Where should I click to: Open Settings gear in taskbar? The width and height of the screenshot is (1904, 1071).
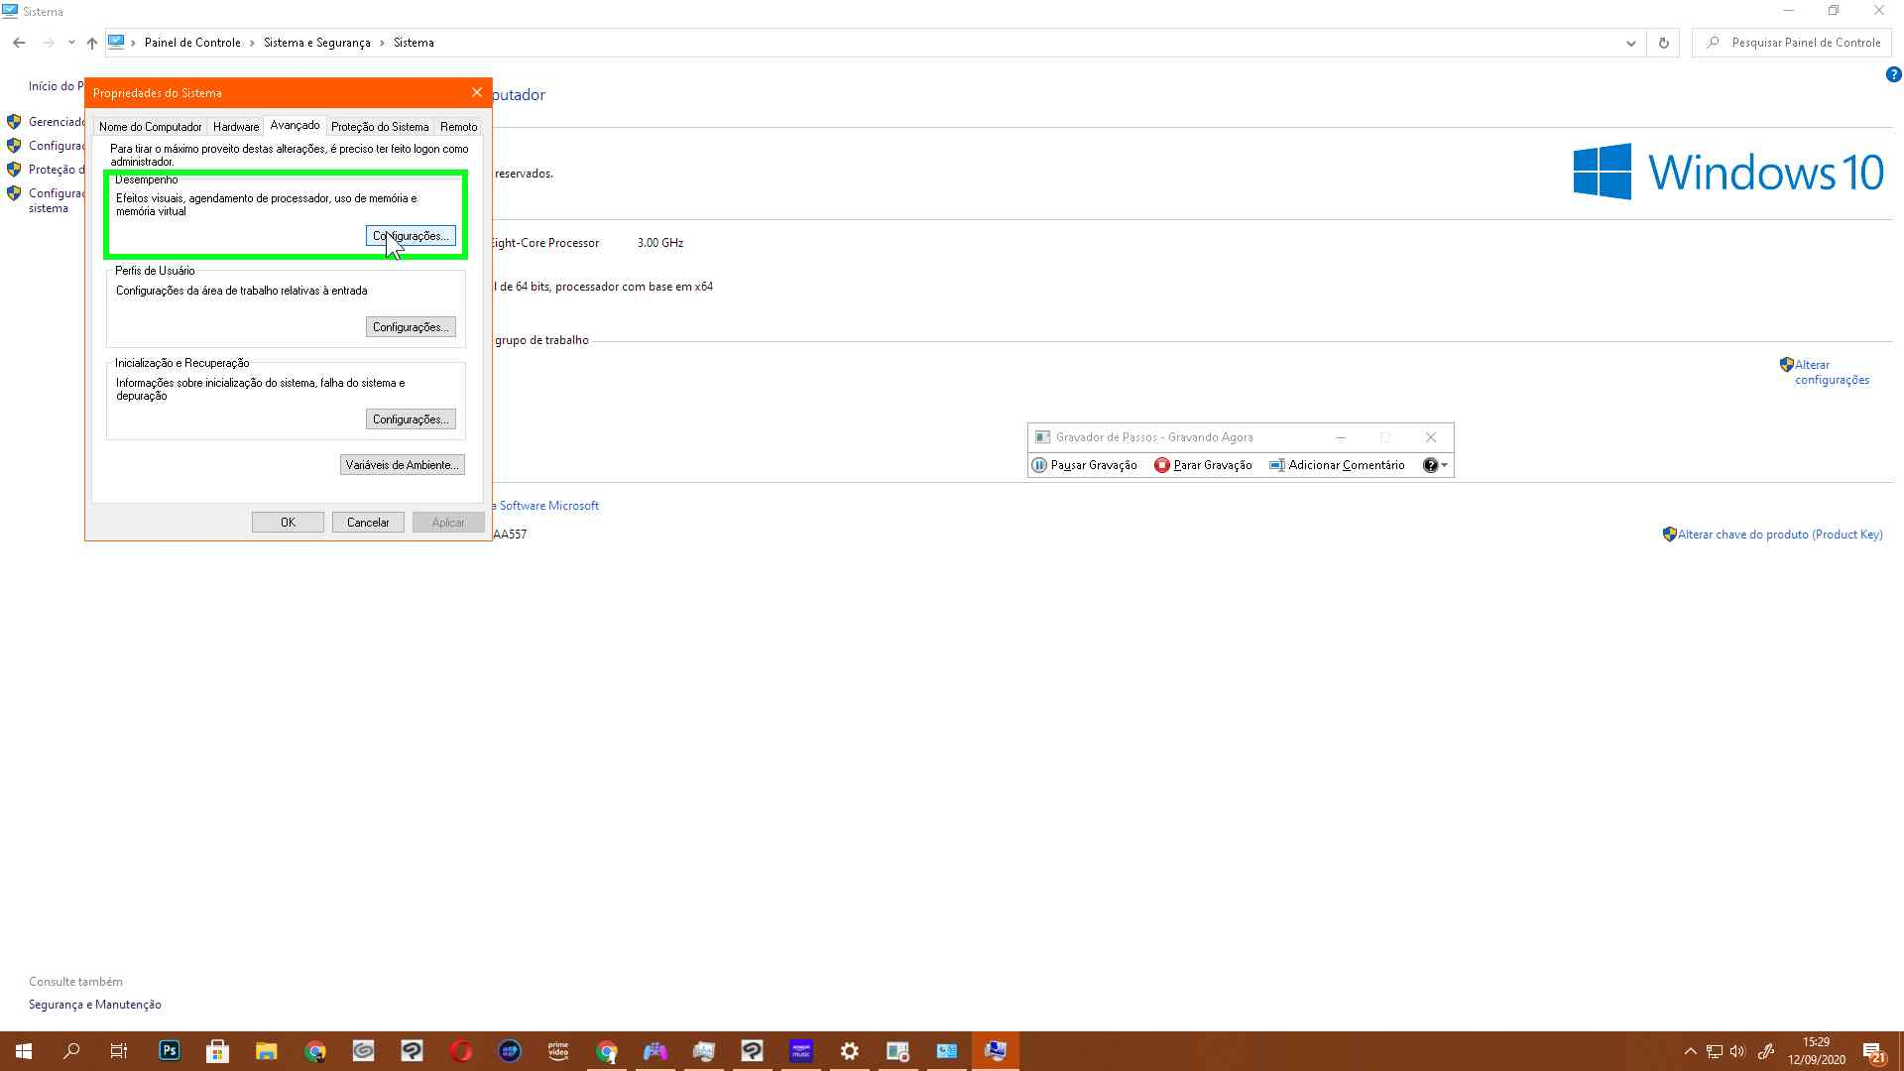849,1050
